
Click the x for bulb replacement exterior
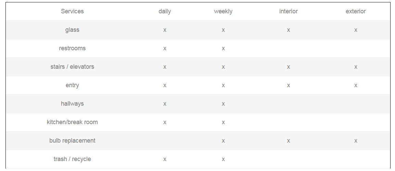coord(356,141)
